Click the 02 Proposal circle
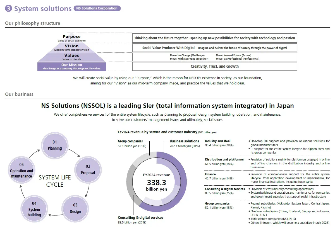 pyautogui.click(x=88, y=169)
